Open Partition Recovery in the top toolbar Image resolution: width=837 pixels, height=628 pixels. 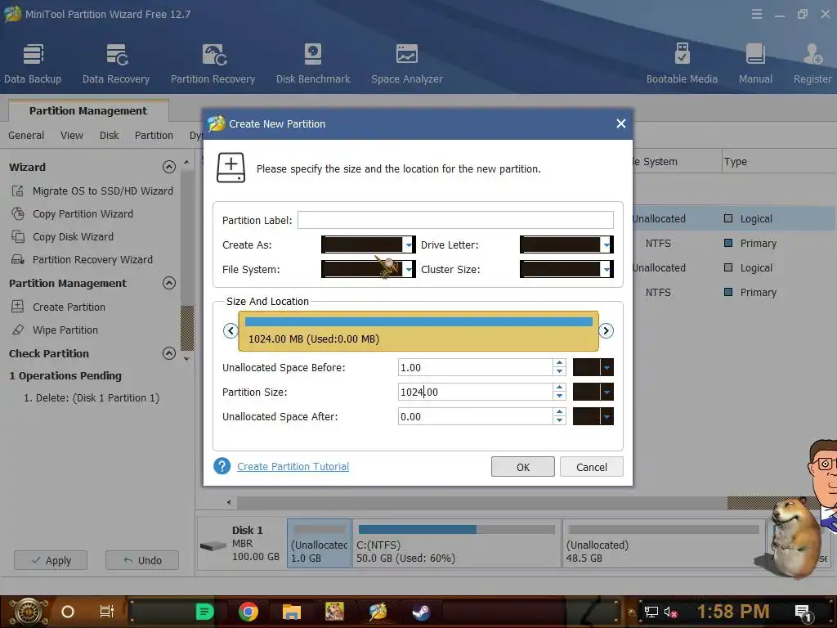point(213,64)
